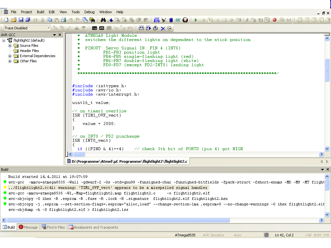
Task: Click the gray status bar LED indicator
Action: click(x=266, y=235)
